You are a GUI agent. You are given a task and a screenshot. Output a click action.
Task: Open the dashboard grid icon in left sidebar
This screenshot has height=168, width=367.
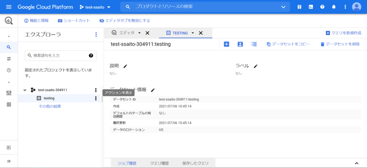point(9,93)
